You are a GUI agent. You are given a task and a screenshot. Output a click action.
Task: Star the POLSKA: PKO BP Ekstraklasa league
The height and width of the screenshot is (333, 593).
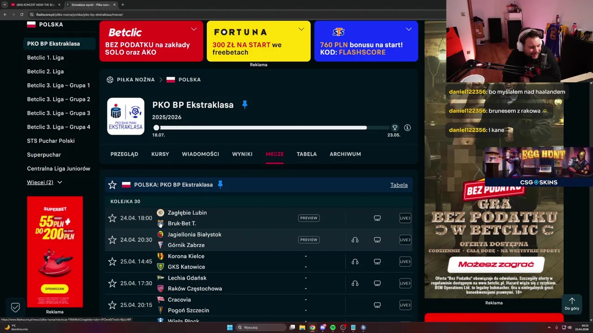click(112, 185)
